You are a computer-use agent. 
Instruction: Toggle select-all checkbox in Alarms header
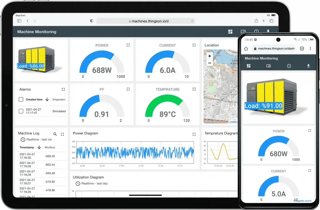pyautogui.click(x=21, y=99)
